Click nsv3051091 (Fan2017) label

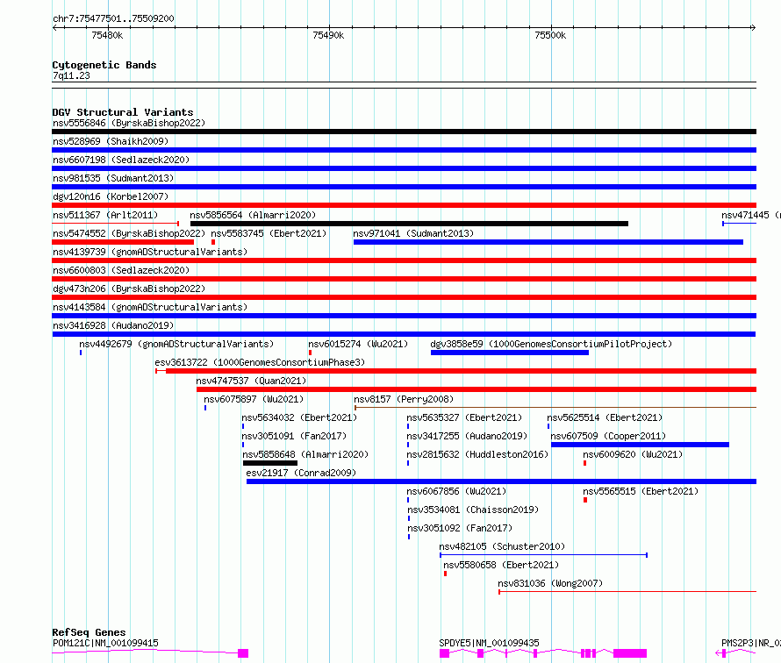click(294, 436)
